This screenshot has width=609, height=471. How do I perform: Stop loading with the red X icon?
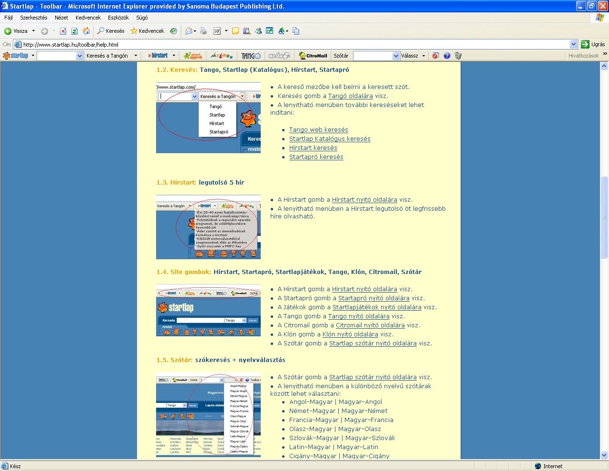point(63,31)
